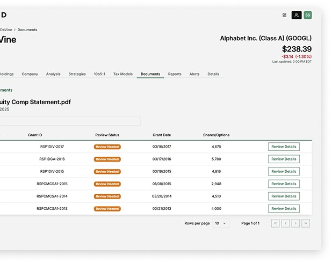Click the $238.39 stock price
332x263 pixels.
coord(297,49)
